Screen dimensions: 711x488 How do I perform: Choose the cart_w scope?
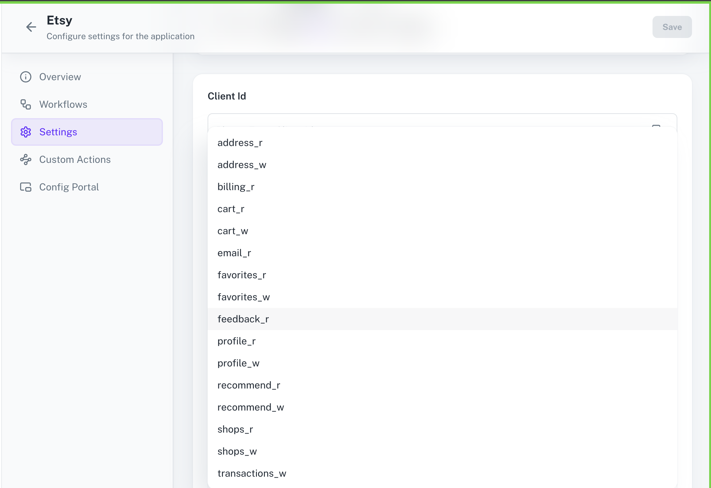point(233,231)
